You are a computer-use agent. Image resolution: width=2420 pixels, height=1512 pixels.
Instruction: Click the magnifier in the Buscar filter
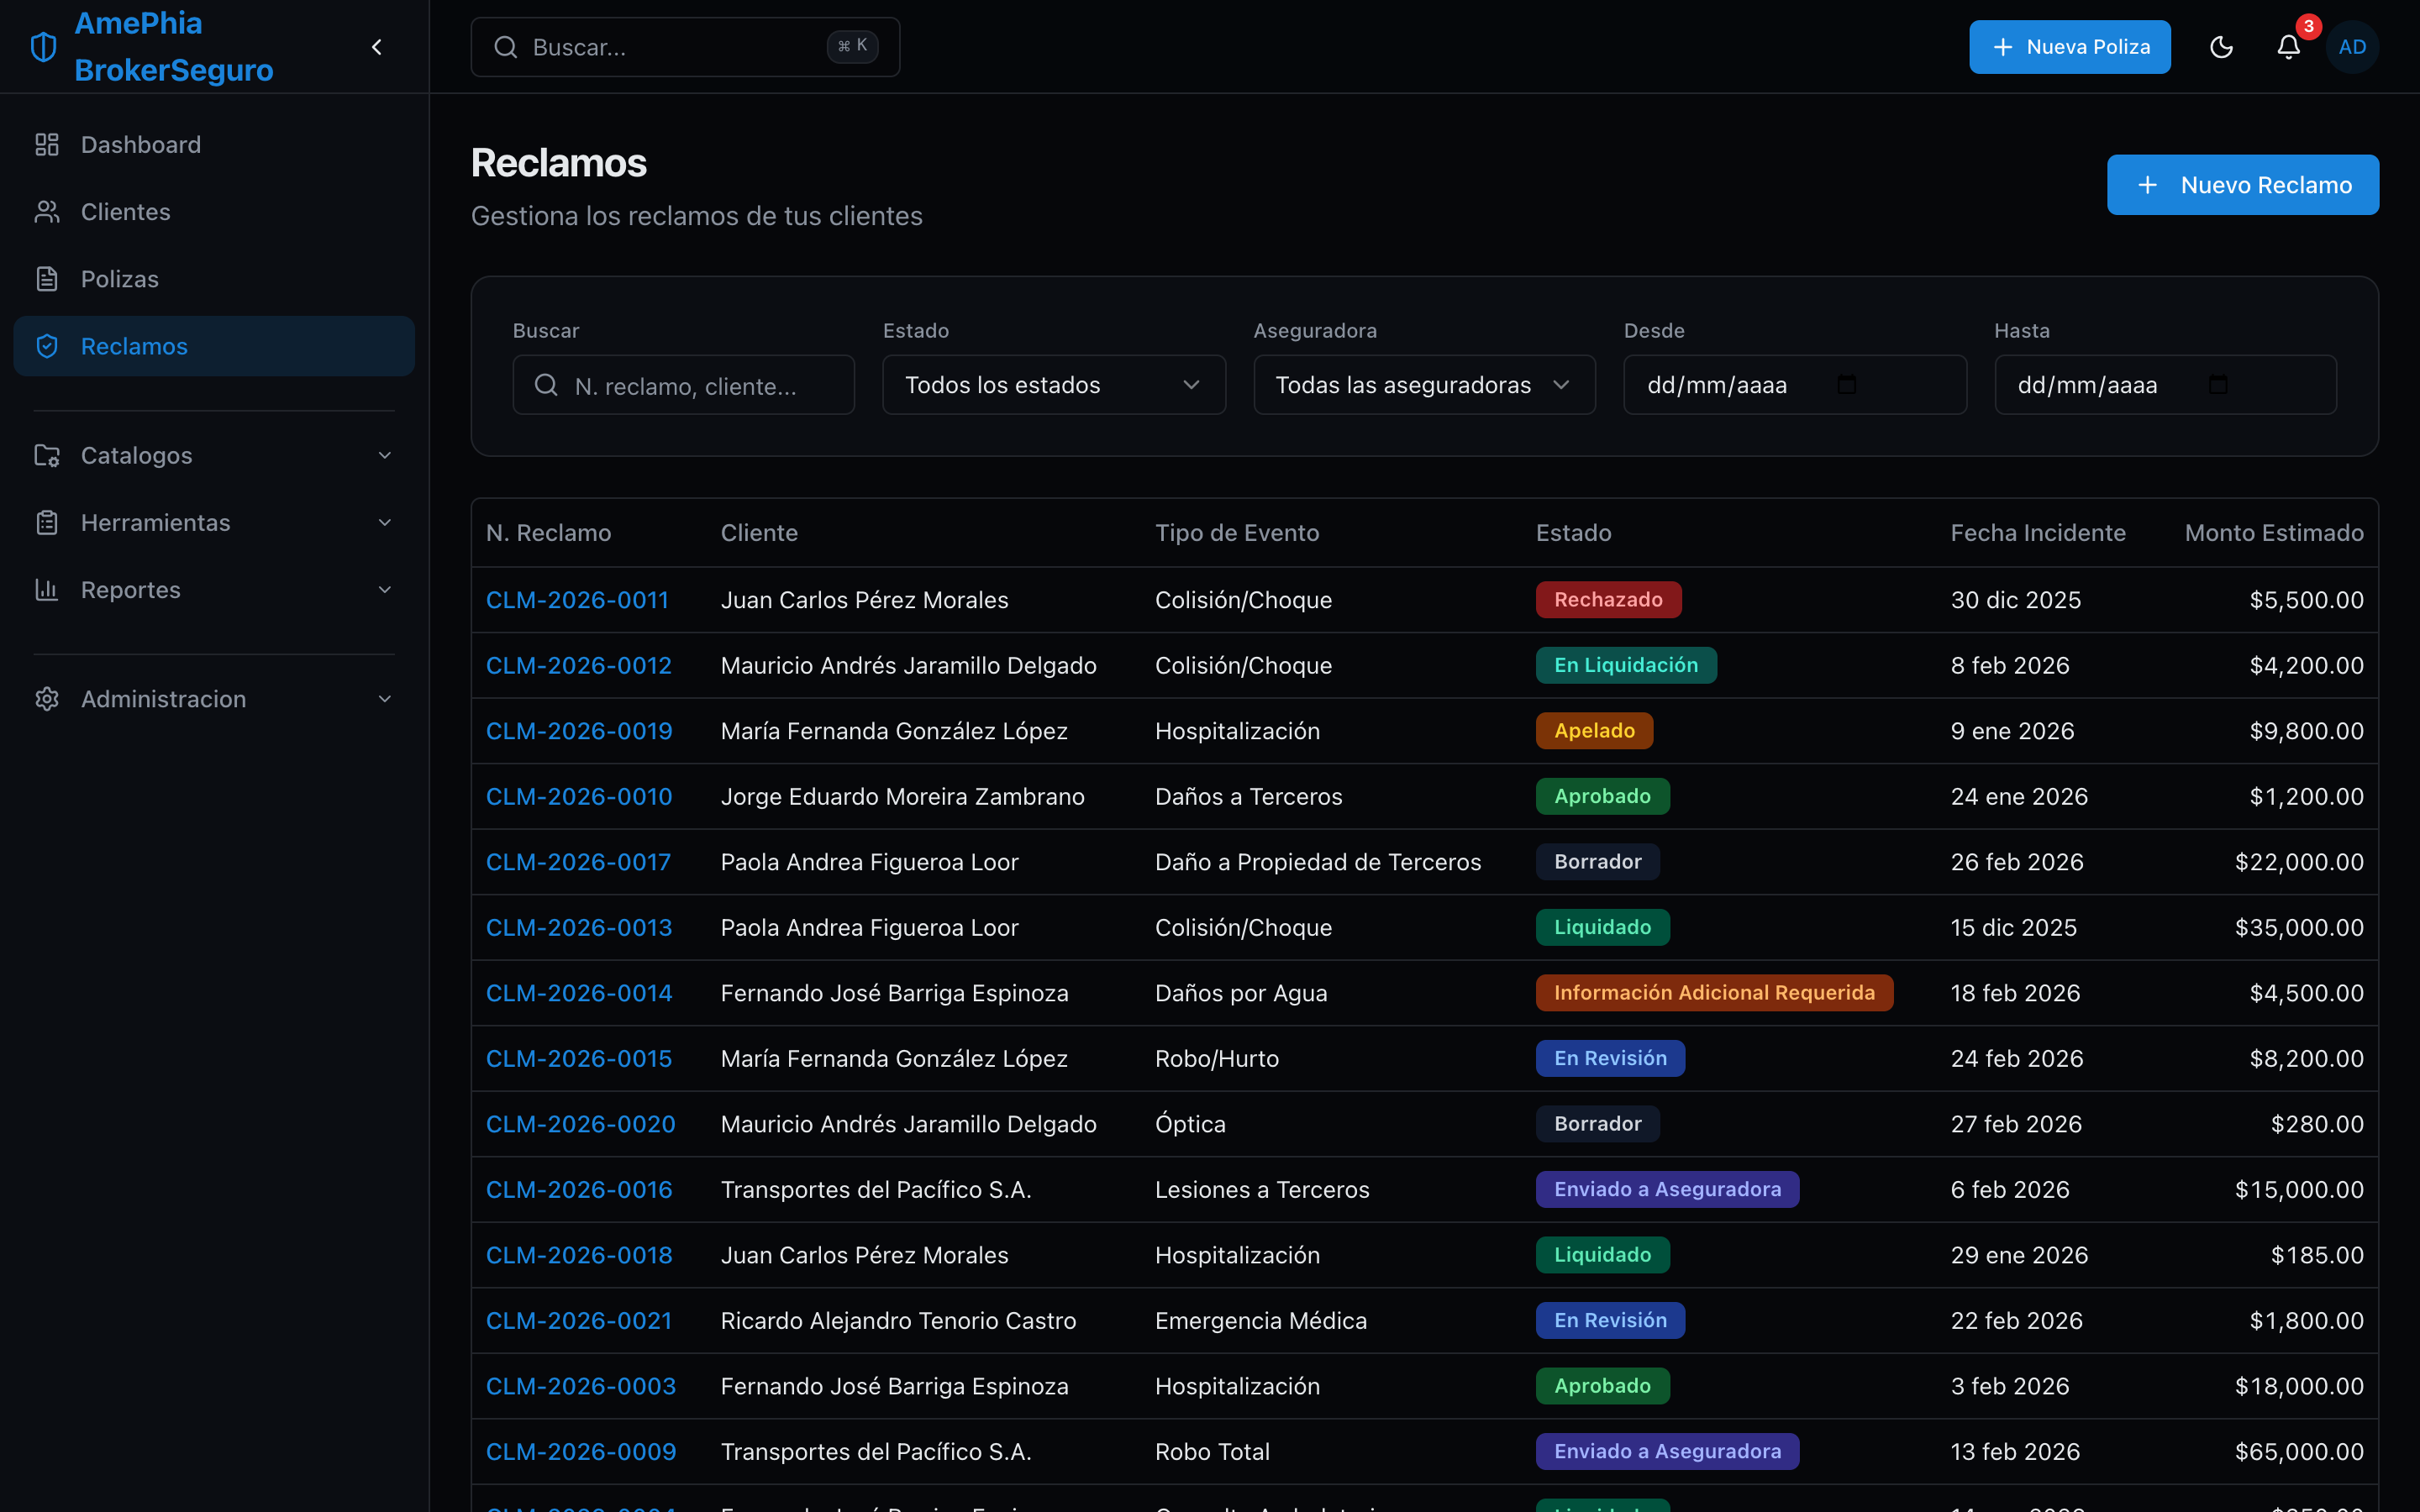tap(546, 385)
